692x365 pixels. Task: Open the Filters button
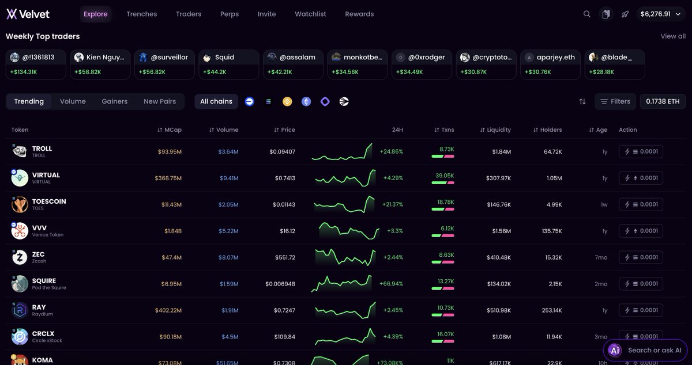pos(615,101)
